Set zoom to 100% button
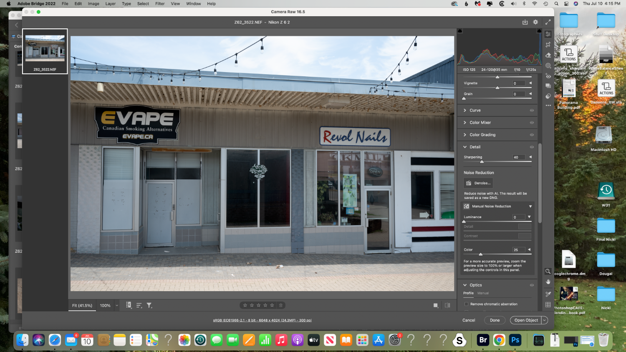 [105, 305]
